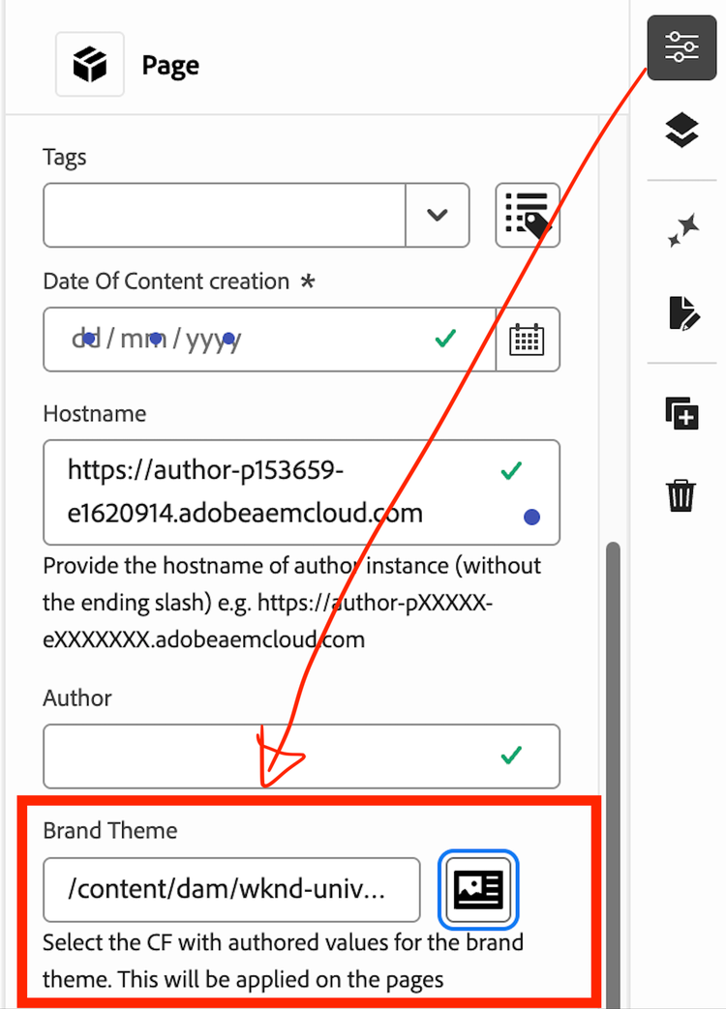The width and height of the screenshot is (726, 1009).
Task: Click the Page component cube icon
Action: (89, 65)
